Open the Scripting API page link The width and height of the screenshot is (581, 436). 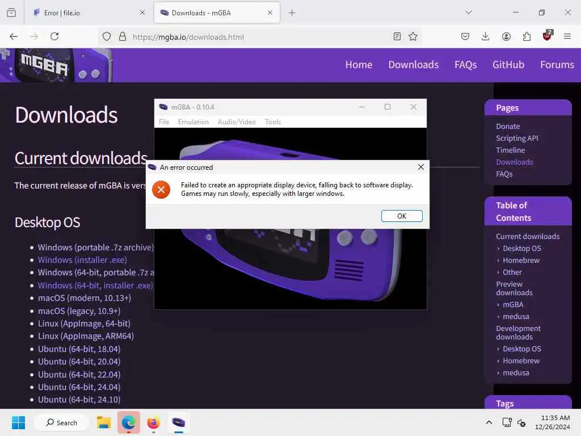[x=517, y=138]
